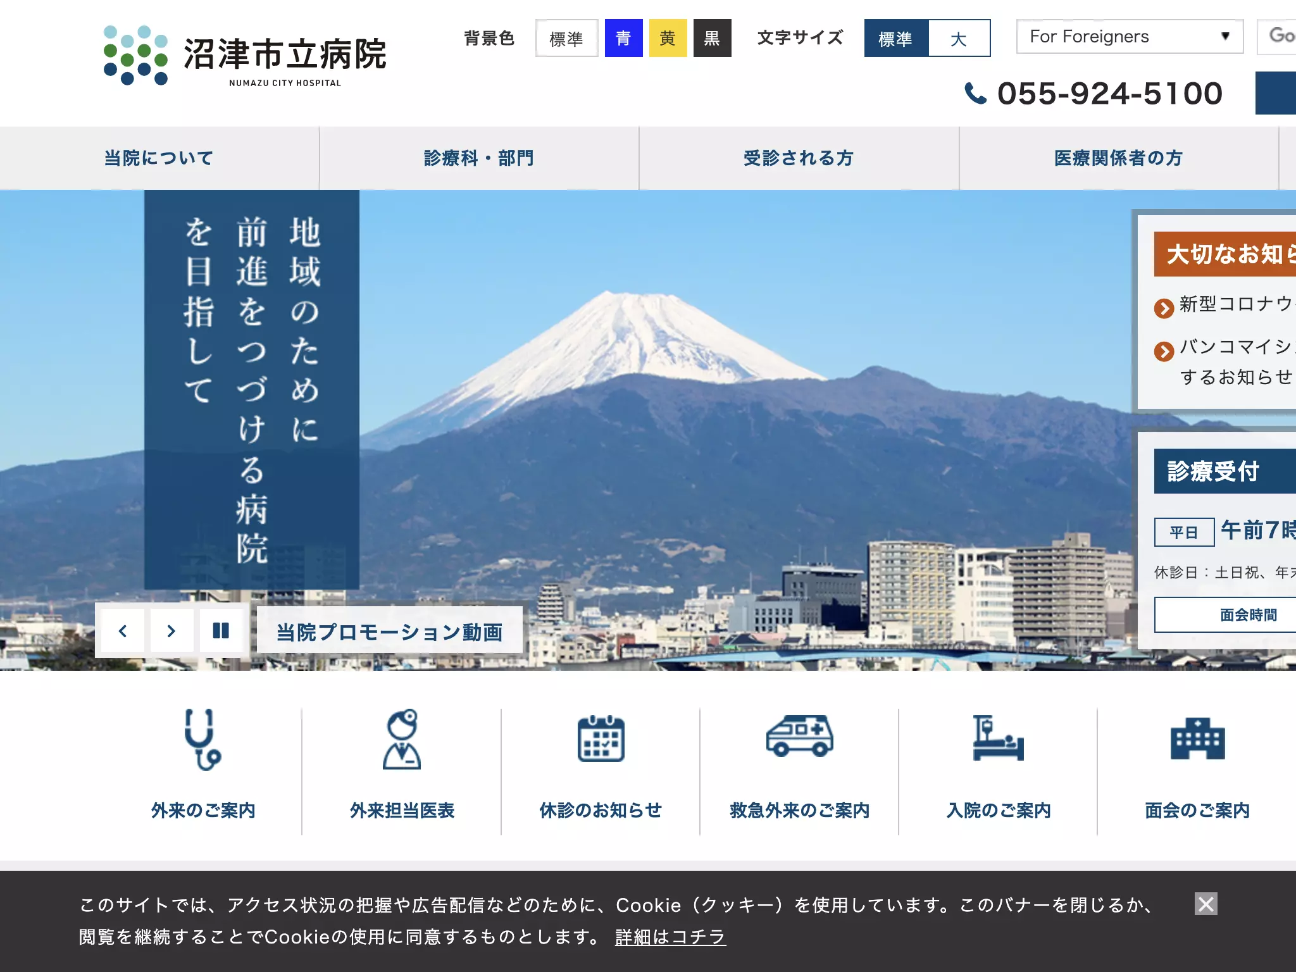Open the stethoscope icon for 外来のご案内
This screenshot has width=1296, height=972.
pyautogui.click(x=202, y=739)
